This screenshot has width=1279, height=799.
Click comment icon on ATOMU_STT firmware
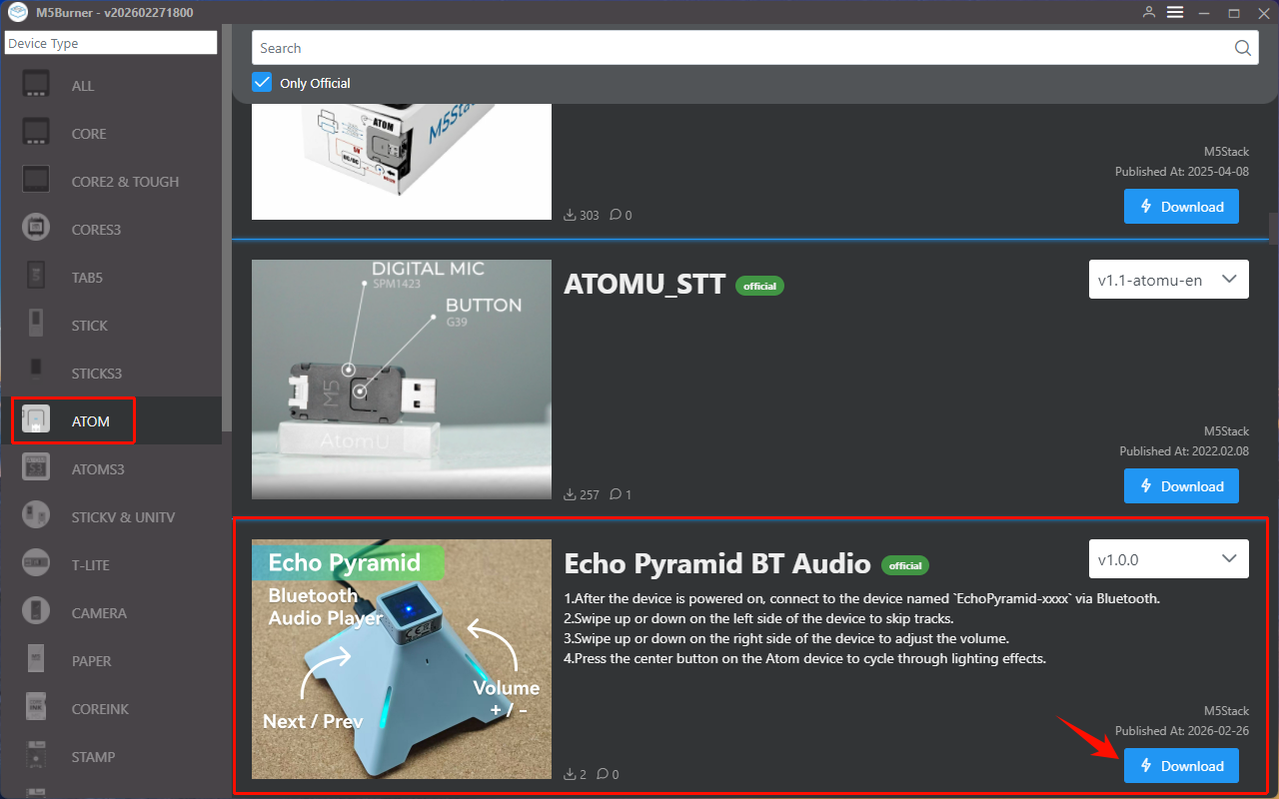616,494
